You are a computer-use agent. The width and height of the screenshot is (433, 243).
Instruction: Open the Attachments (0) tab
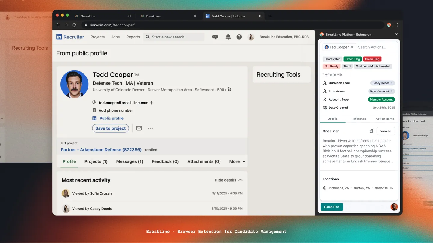204,161
